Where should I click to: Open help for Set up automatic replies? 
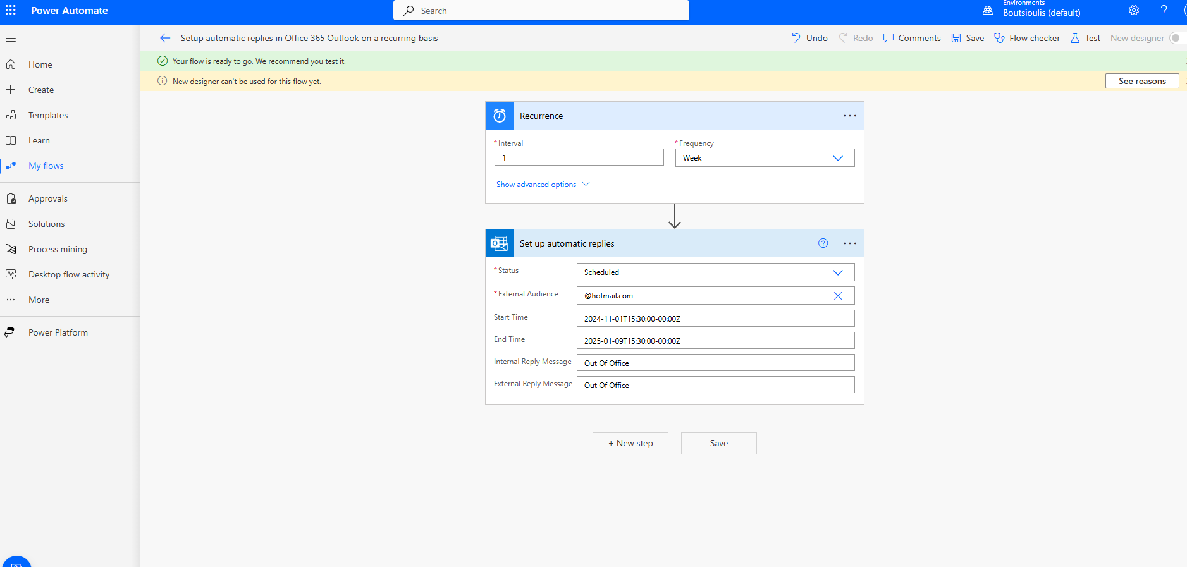coord(823,243)
